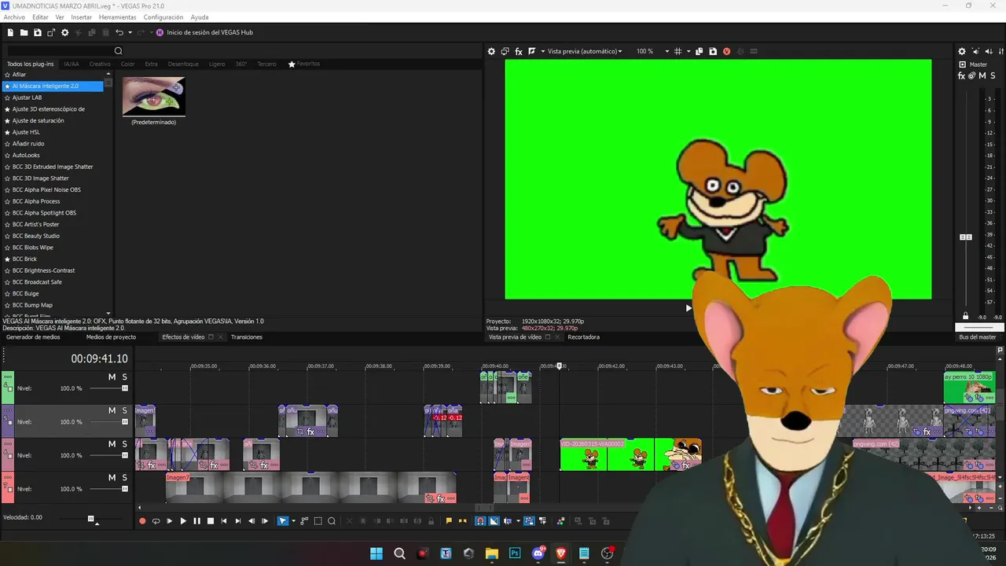Insert a marker using the flag icon

tap(449, 521)
